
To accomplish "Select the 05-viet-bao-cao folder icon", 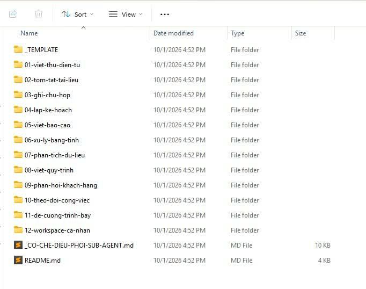I will pyautogui.click(x=18, y=125).
